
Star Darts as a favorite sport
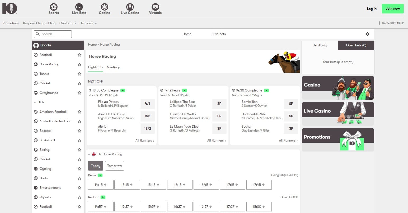tap(79, 178)
